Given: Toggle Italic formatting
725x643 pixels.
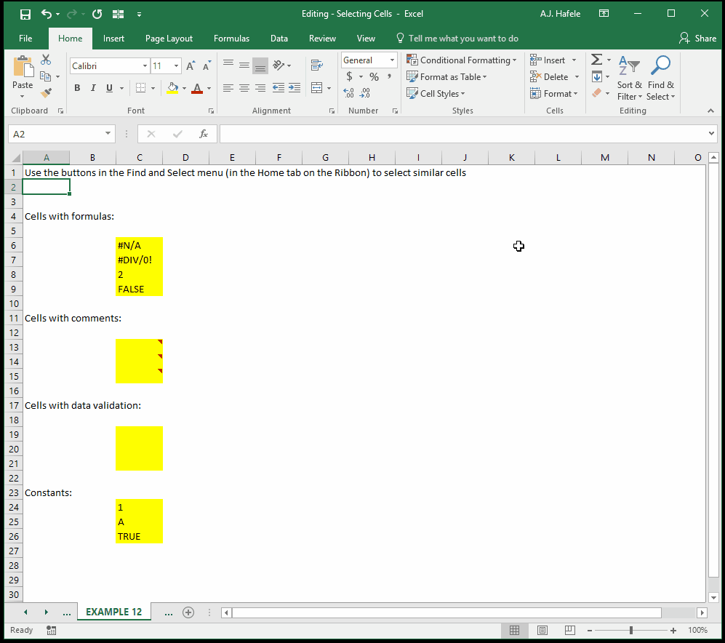Looking at the screenshot, I should 93,88.
